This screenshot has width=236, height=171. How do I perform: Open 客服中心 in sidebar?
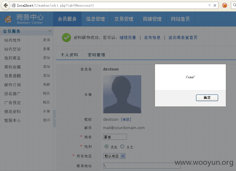(x=13, y=120)
